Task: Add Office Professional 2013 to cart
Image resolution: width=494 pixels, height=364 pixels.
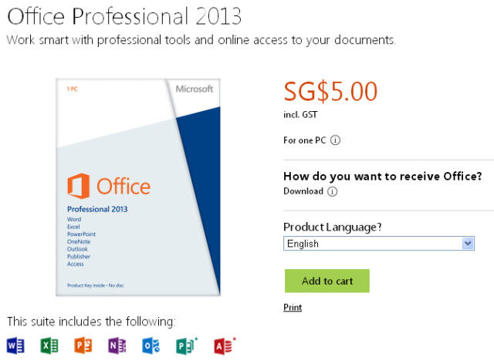Action: click(x=327, y=281)
